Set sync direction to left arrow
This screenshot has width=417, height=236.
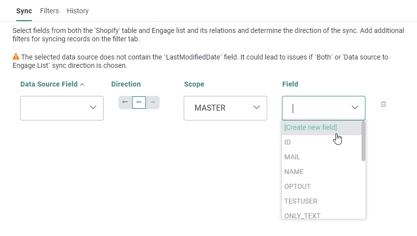125,102
